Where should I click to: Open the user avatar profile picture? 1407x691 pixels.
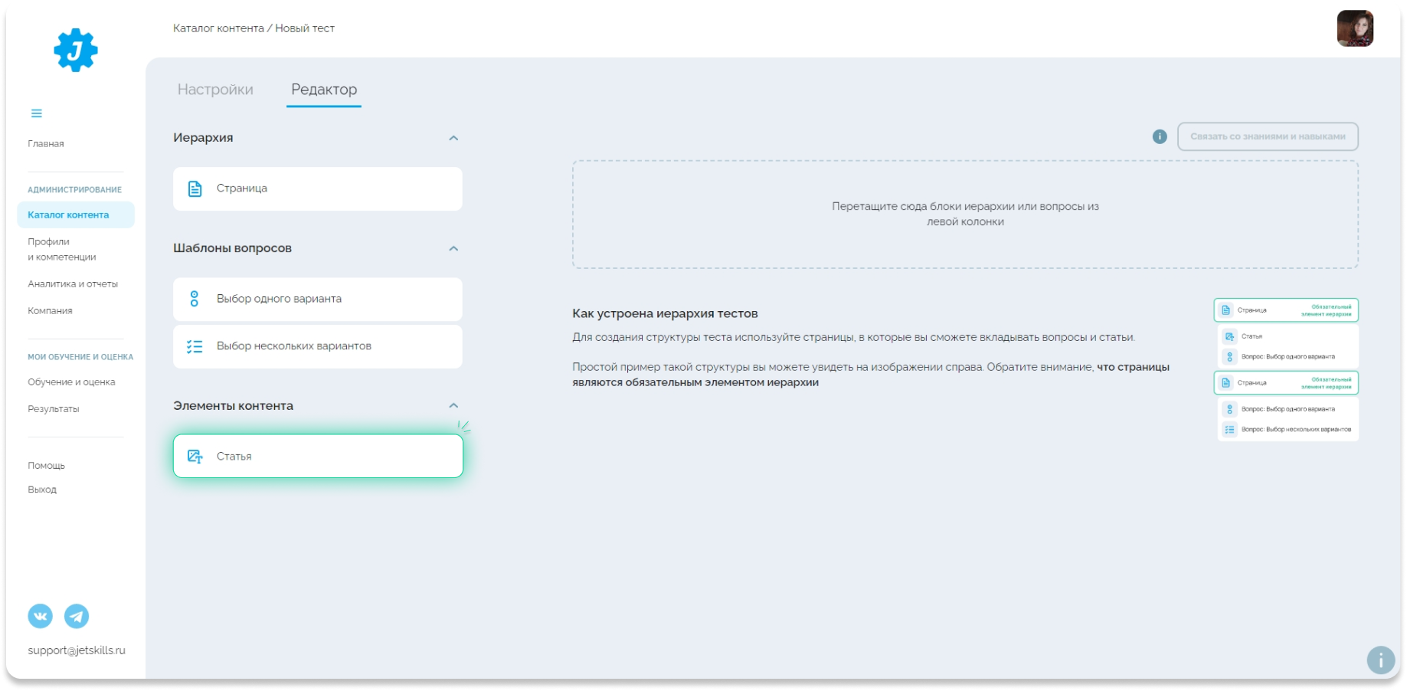1355,28
